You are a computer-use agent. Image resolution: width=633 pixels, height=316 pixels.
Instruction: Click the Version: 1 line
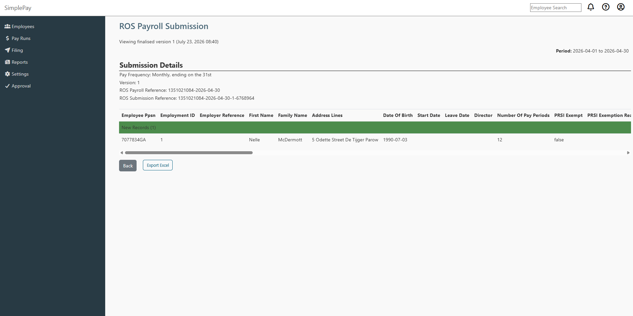coord(129,83)
